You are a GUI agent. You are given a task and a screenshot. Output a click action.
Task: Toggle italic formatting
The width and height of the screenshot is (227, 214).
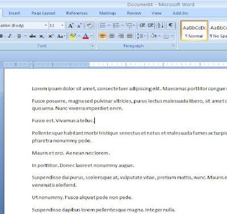pyautogui.click(x=10, y=36)
